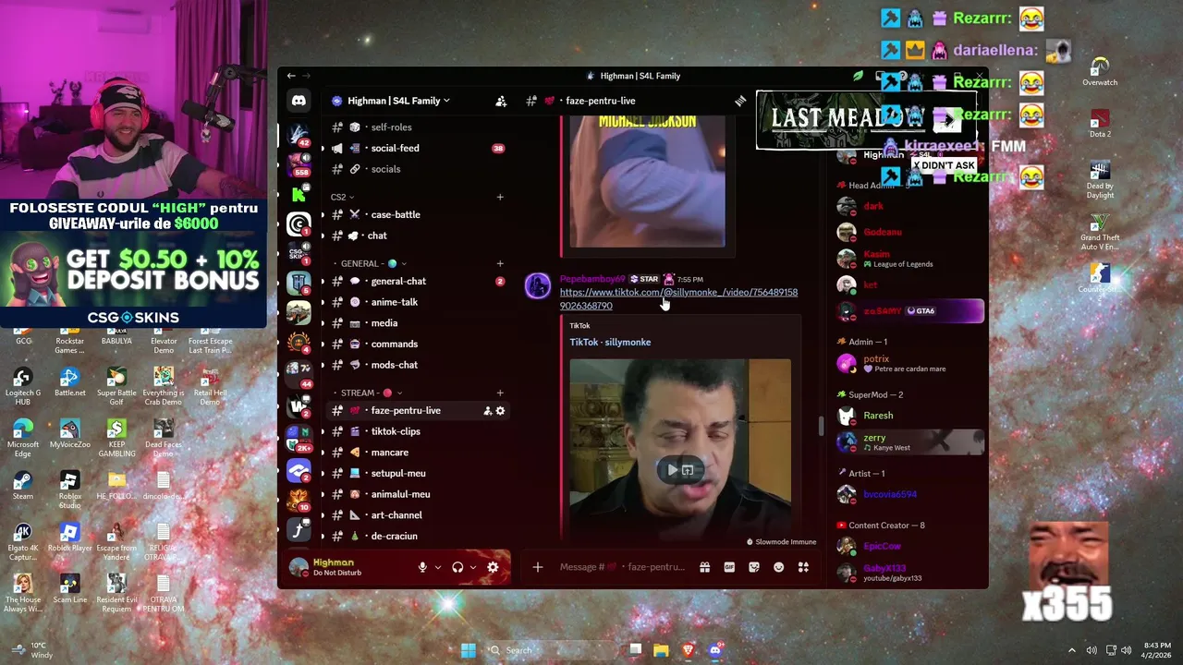Open the tiktok-clips channel
The height and width of the screenshot is (665, 1183).
416,431
